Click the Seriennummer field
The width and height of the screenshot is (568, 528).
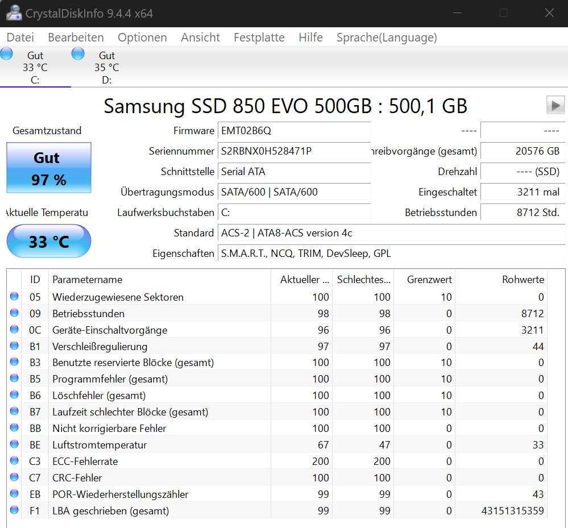(294, 151)
